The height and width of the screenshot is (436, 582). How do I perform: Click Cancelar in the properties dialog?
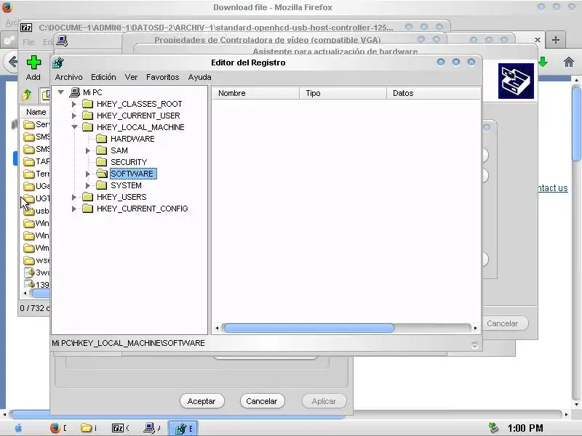262,401
